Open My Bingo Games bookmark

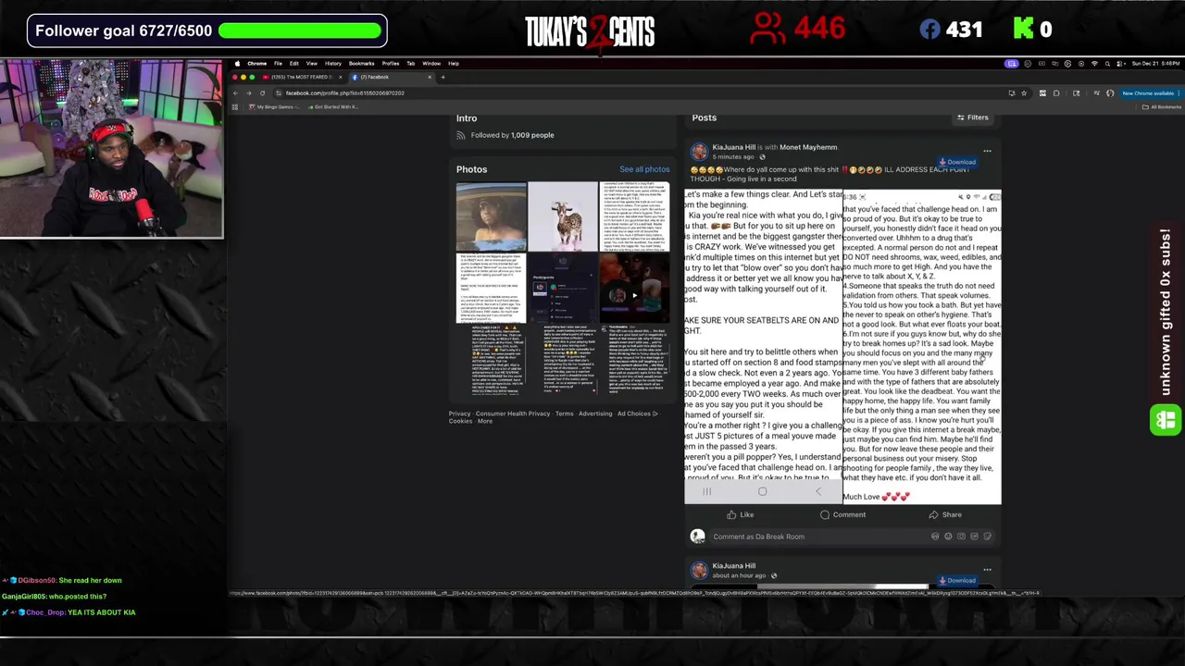click(273, 106)
